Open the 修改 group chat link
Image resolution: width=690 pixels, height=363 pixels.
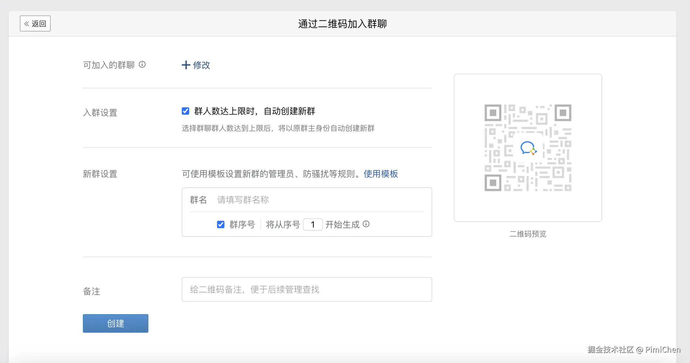coord(201,65)
